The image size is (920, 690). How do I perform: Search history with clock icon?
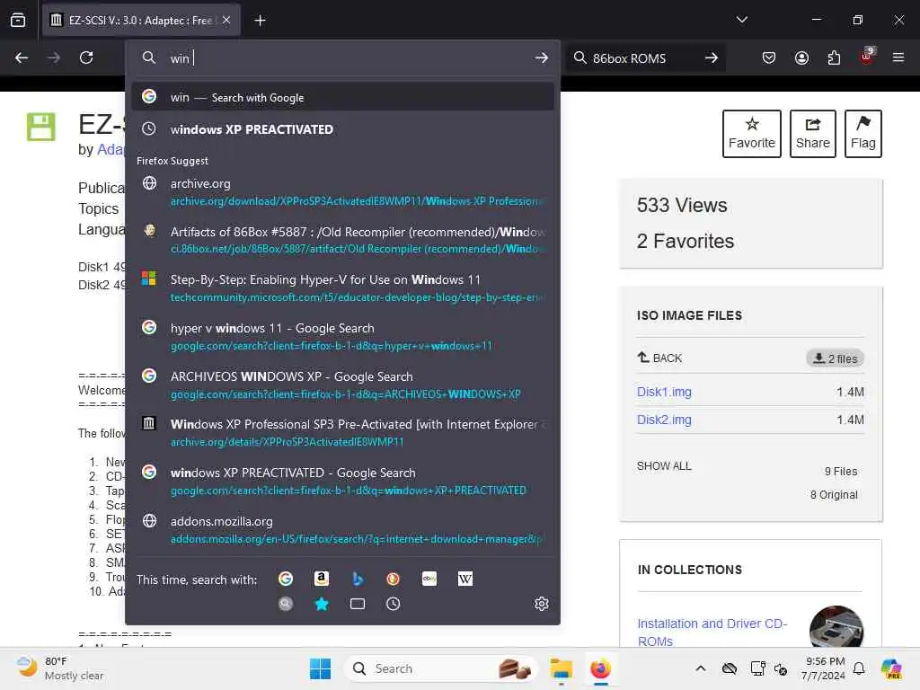[394, 604]
